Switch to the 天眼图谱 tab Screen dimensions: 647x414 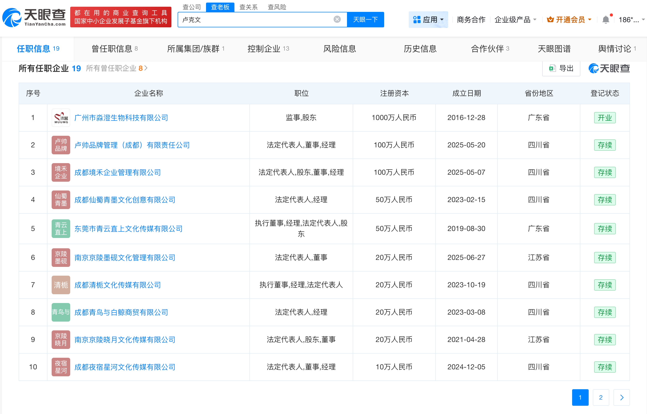click(x=554, y=49)
